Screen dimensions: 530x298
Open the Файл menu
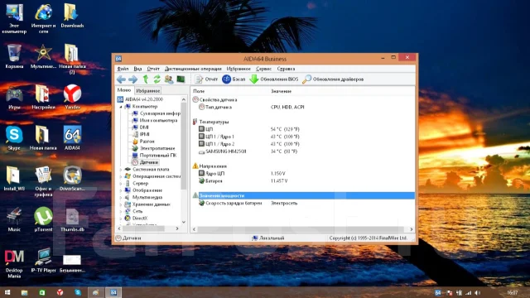coord(123,69)
